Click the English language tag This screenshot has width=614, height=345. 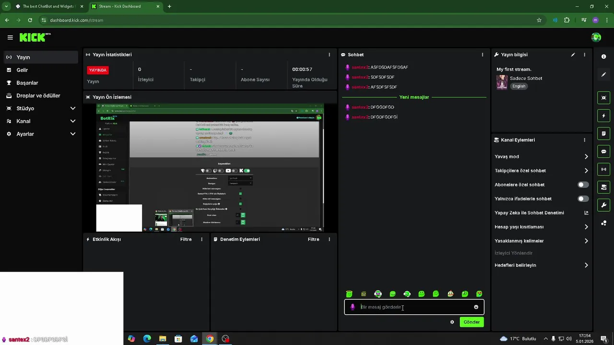coord(519,86)
